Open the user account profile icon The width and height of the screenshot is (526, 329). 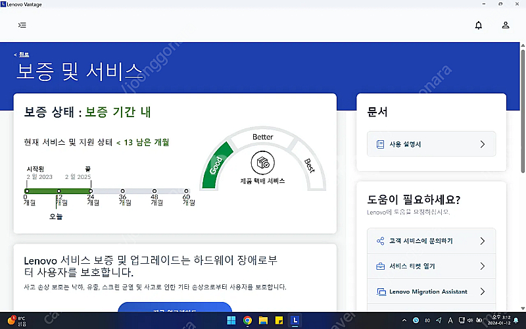click(x=505, y=26)
